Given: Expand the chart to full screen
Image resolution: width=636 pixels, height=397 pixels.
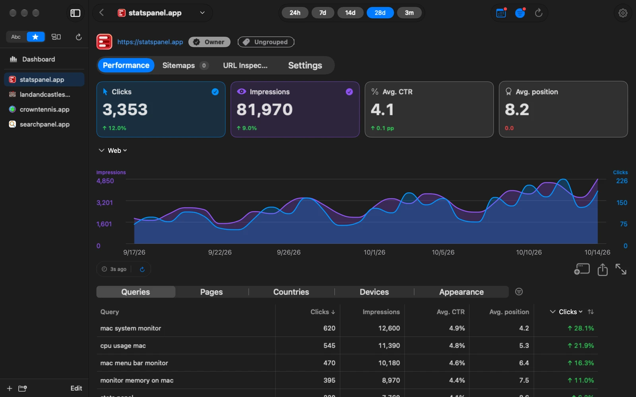Looking at the screenshot, I should click(621, 269).
